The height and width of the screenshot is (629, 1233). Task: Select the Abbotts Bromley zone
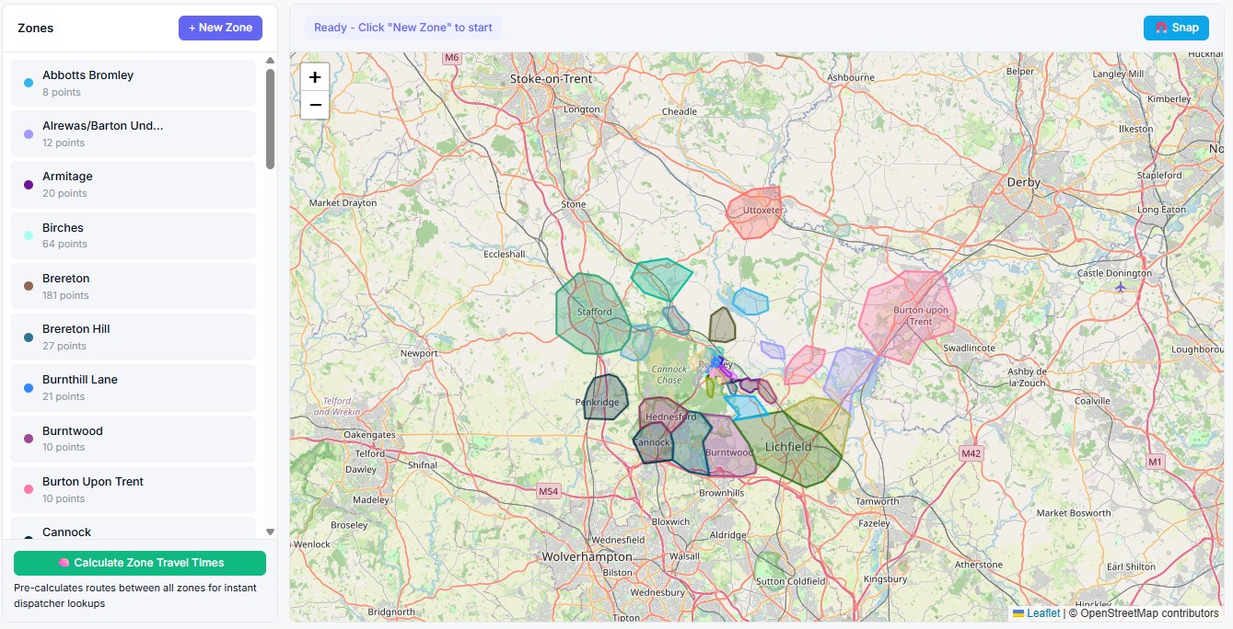[133, 83]
